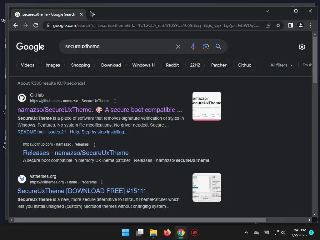
Task: Click the forward navigation arrow
Action: point(26,25)
